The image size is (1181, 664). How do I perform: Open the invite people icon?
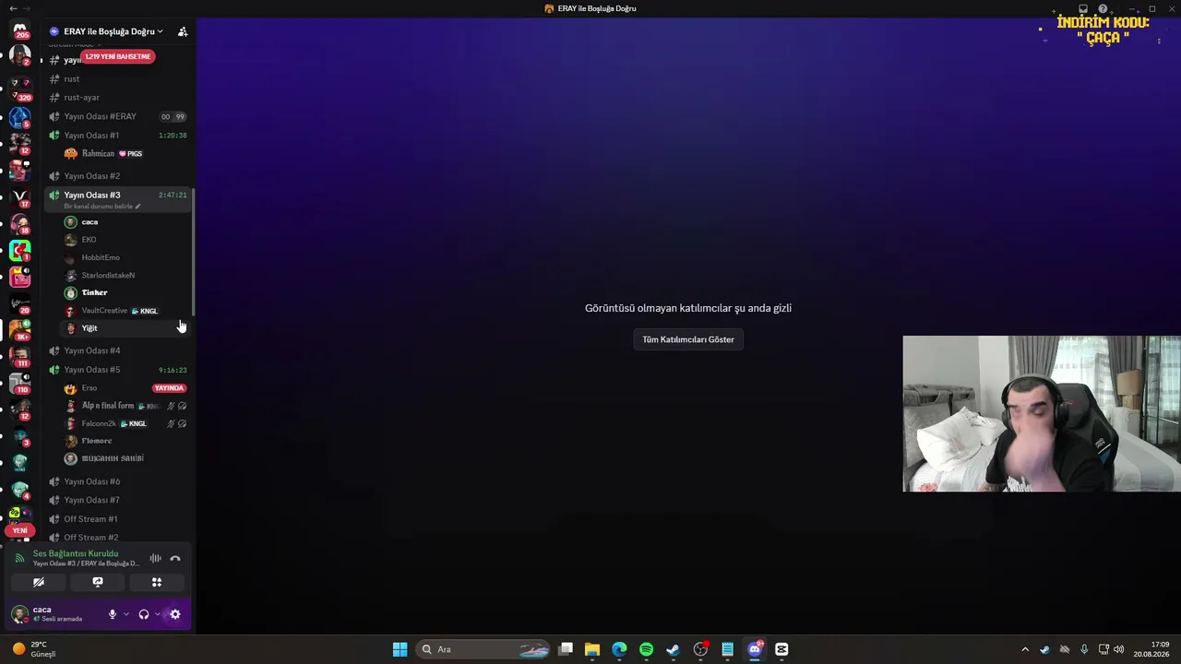183,31
